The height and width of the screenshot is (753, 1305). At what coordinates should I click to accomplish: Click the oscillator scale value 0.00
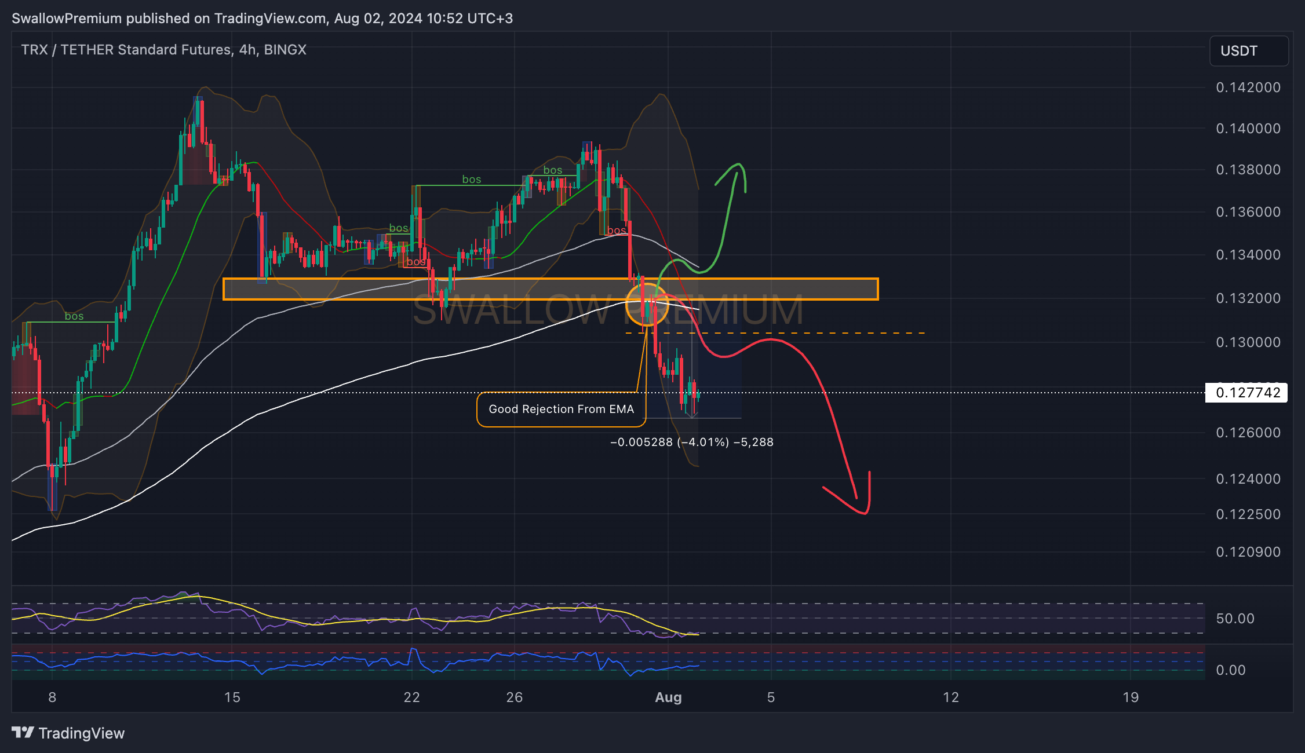(1231, 670)
